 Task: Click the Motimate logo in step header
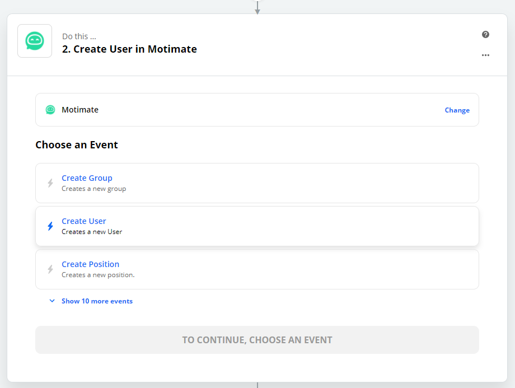[35, 41]
